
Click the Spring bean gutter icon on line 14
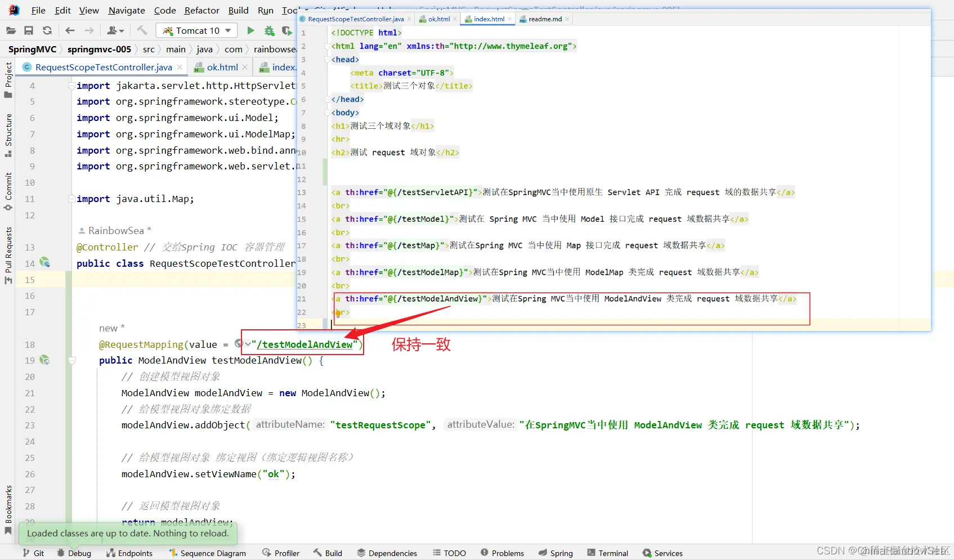pyautogui.click(x=45, y=263)
